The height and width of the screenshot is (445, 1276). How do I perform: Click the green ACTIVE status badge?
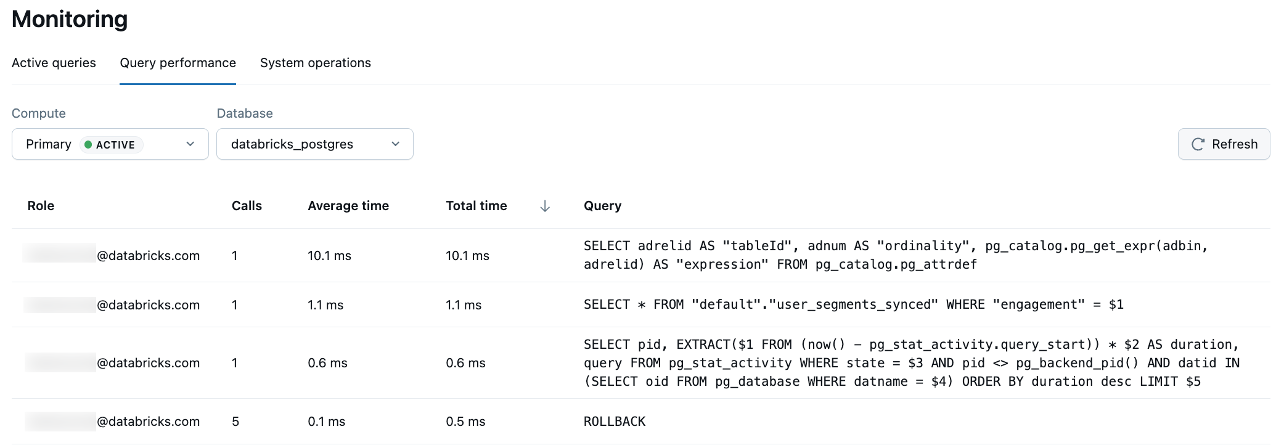point(111,145)
